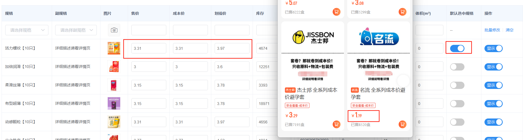Image resolution: width=523 pixels, height=140 pixels.
Task: Click the ¥1.19 price on 名流 card
Action: click(x=356, y=115)
